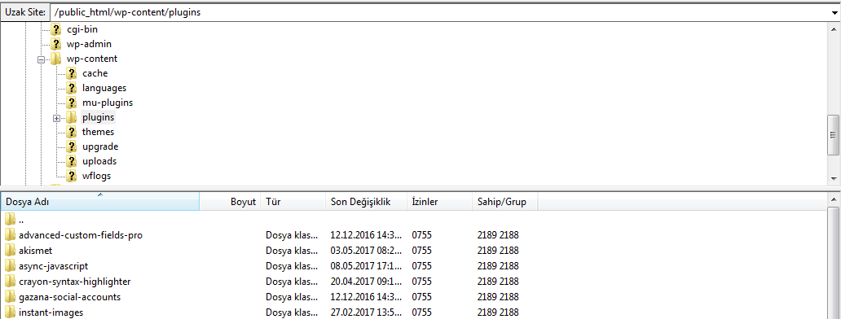The image size is (841, 319).
Task: Click the wflogs folder icon
Action: 72,176
